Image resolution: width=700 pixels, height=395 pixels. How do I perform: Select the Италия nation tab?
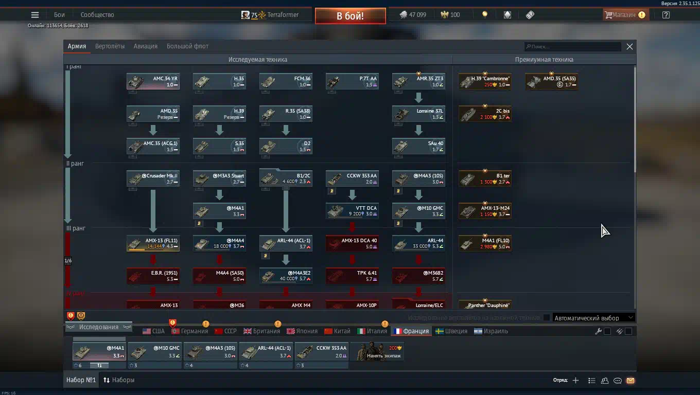(372, 331)
